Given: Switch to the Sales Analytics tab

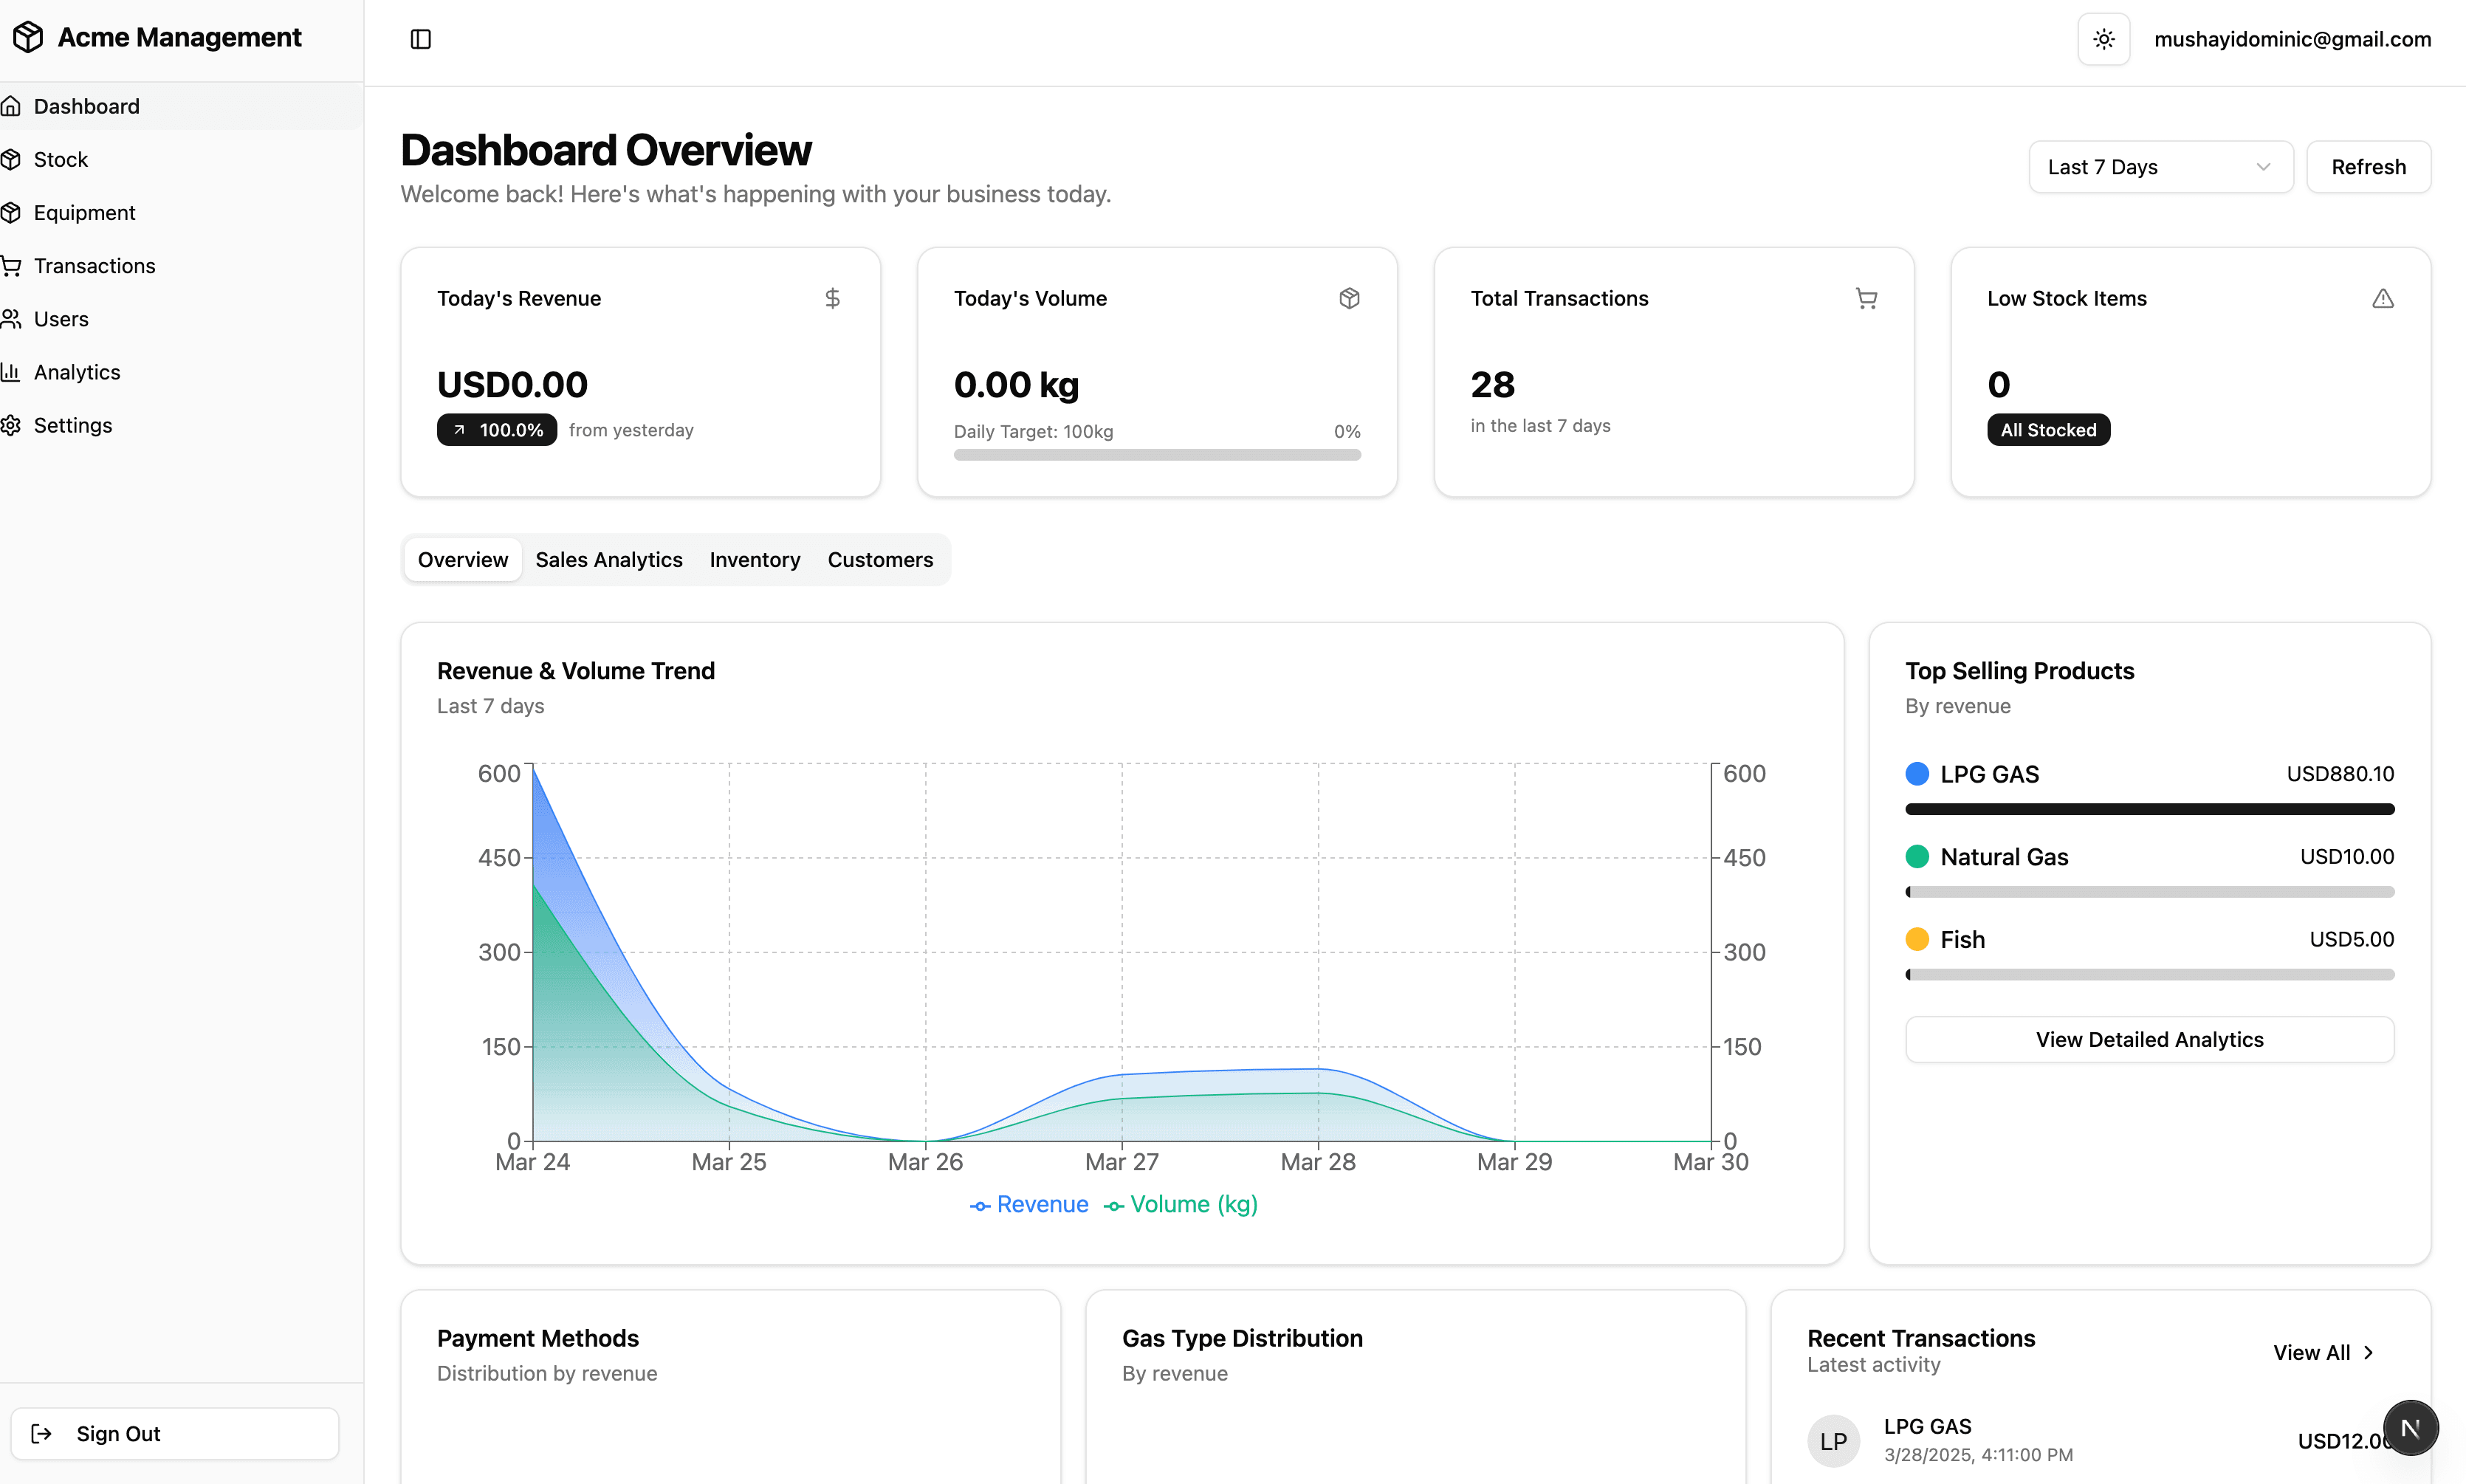Looking at the screenshot, I should pyautogui.click(x=608, y=560).
